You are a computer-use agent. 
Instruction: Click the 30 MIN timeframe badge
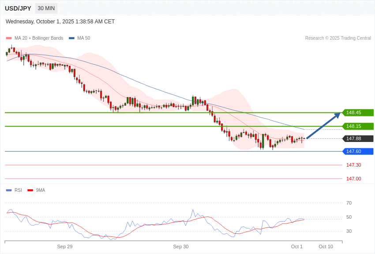pyautogui.click(x=46, y=8)
